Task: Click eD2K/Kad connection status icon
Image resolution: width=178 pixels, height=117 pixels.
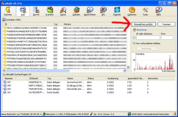Action: [129, 114]
